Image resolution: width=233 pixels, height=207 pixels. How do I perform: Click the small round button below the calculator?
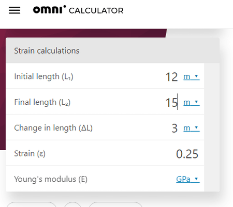point(72,205)
